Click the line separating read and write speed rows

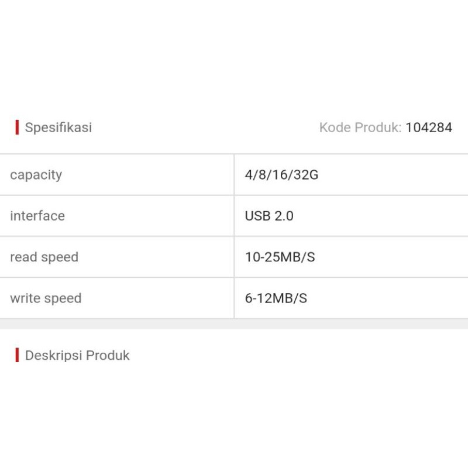point(117,277)
